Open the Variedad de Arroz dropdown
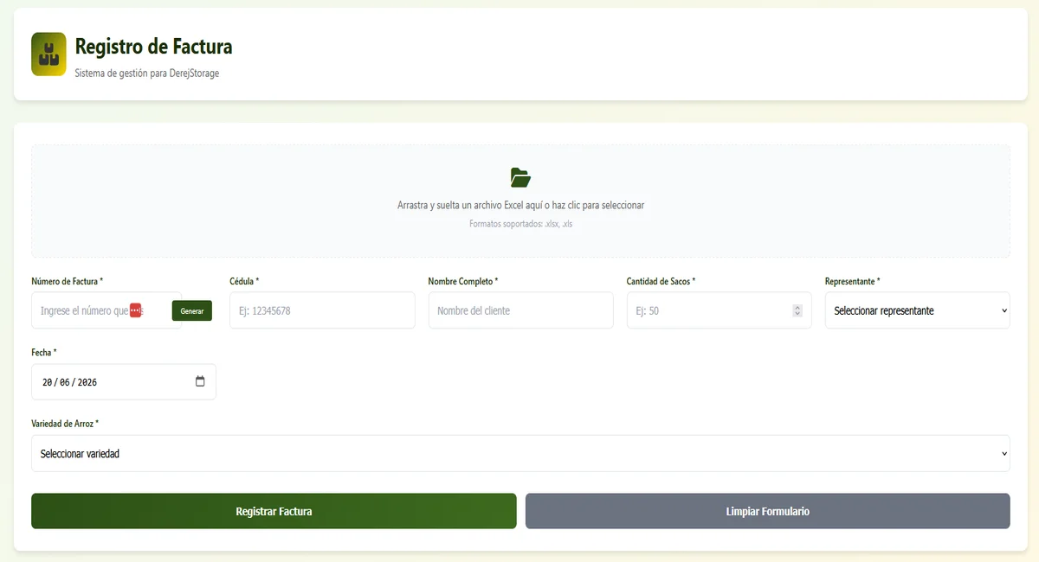The image size is (1039, 562). pos(520,453)
